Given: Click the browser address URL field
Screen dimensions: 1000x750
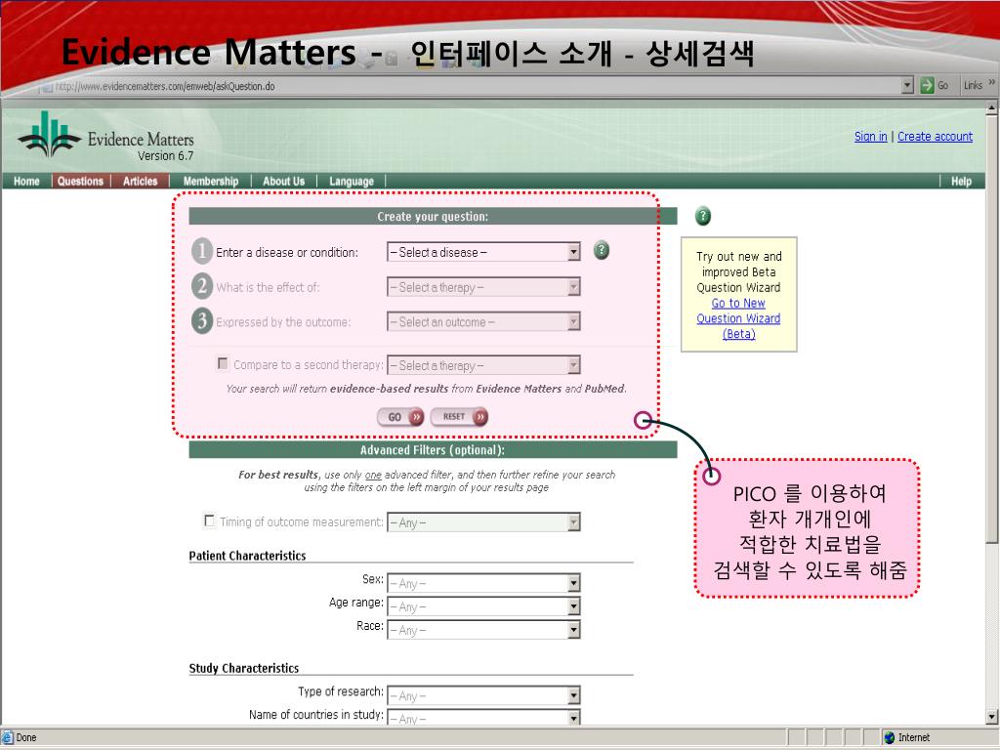Looking at the screenshot, I should tap(472, 86).
